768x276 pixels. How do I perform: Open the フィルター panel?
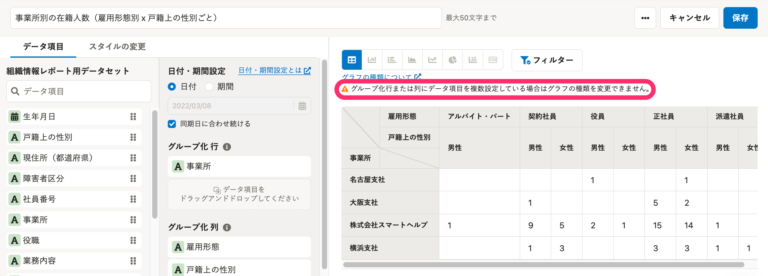pyautogui.click(x=547, y=60)
